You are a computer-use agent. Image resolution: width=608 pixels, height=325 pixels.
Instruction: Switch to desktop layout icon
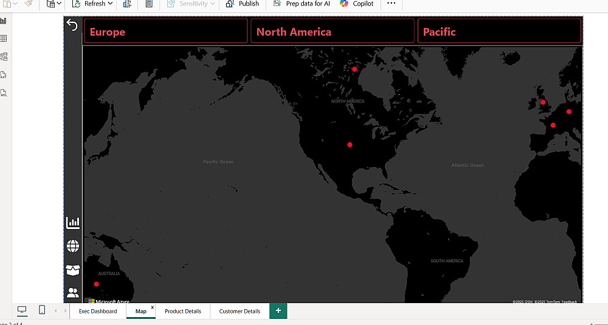click(x=22, y=309)
